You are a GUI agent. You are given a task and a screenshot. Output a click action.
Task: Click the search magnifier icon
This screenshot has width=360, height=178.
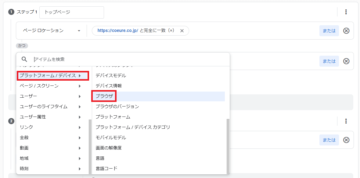[24, 59]
